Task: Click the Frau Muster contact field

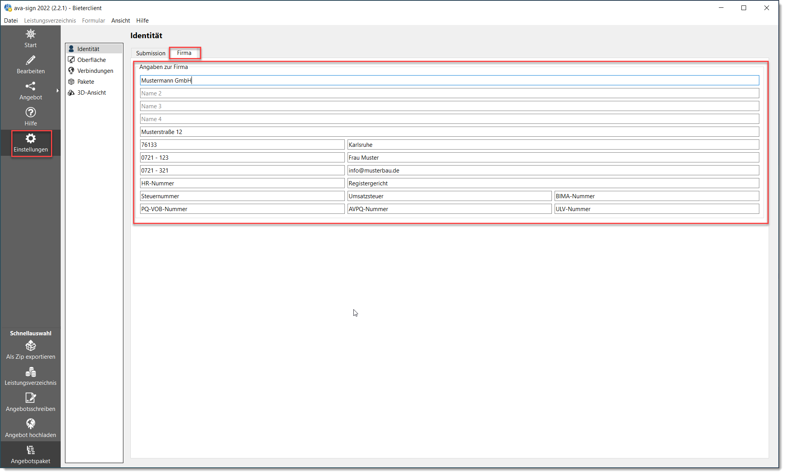Action: coord(553,157)
